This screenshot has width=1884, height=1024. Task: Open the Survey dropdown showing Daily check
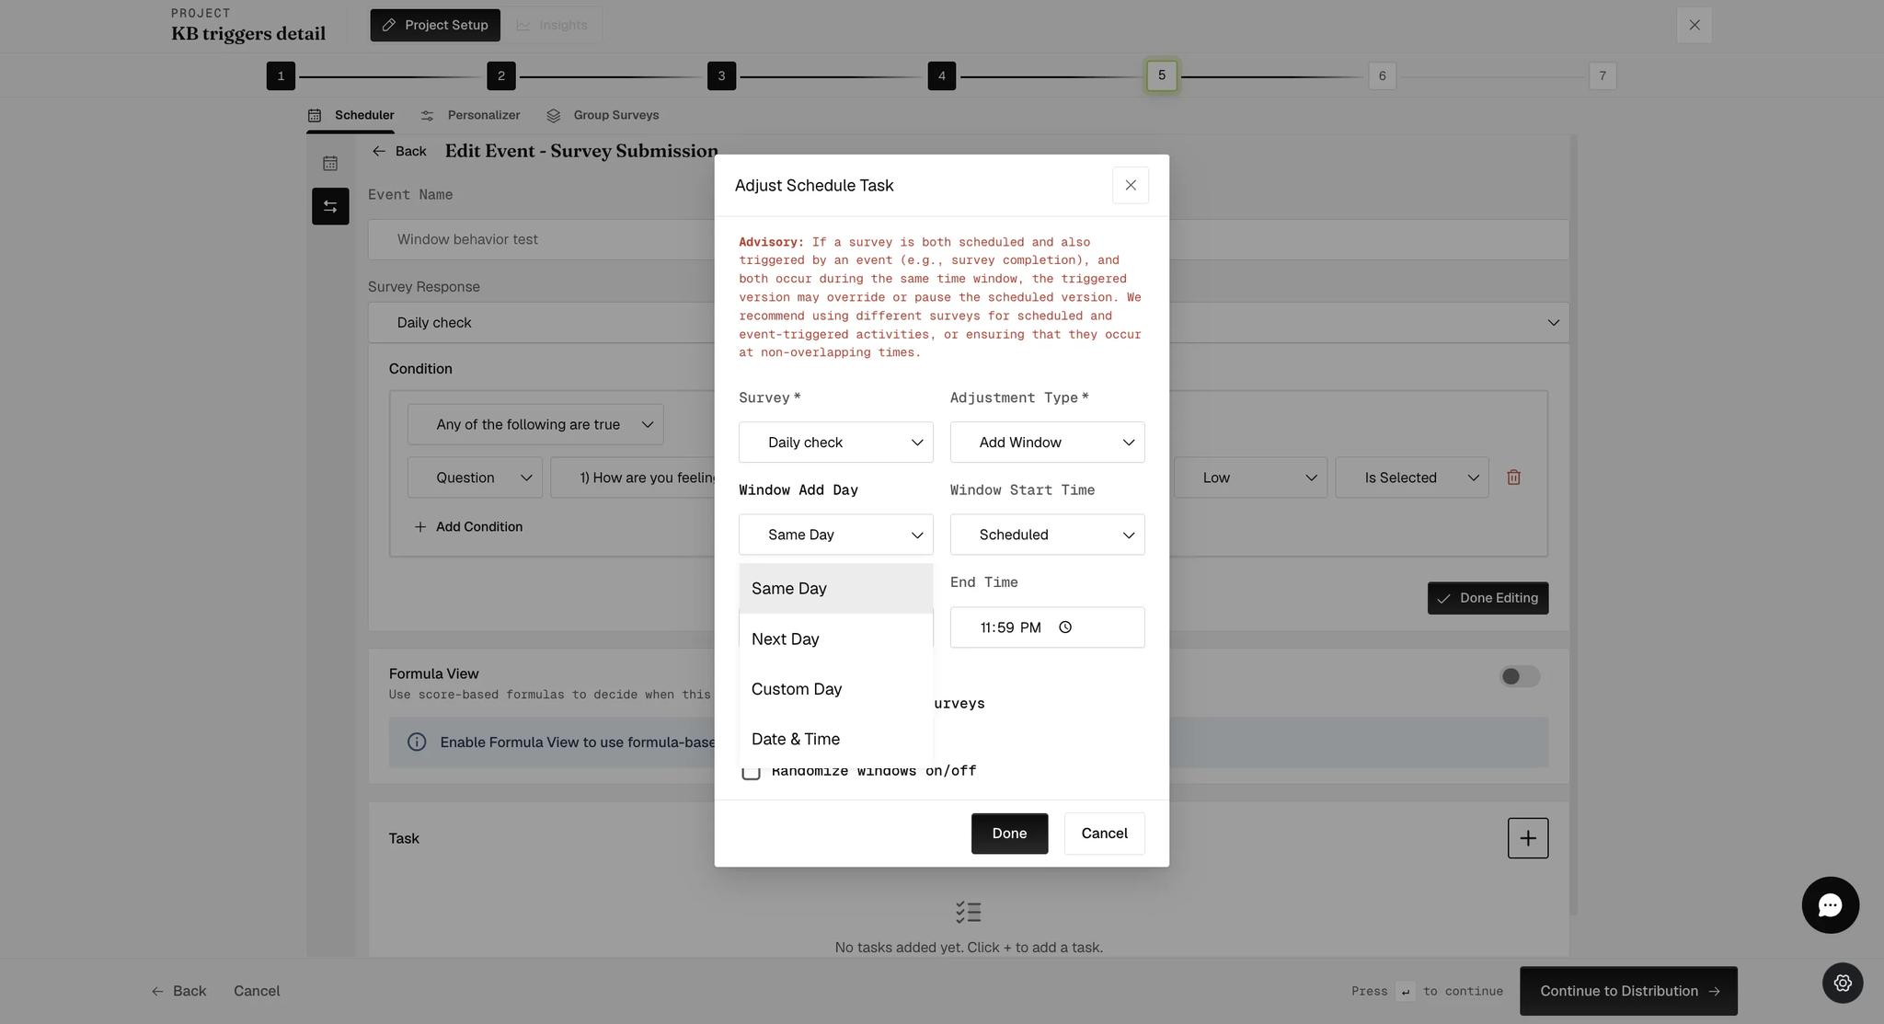[835, 443]
